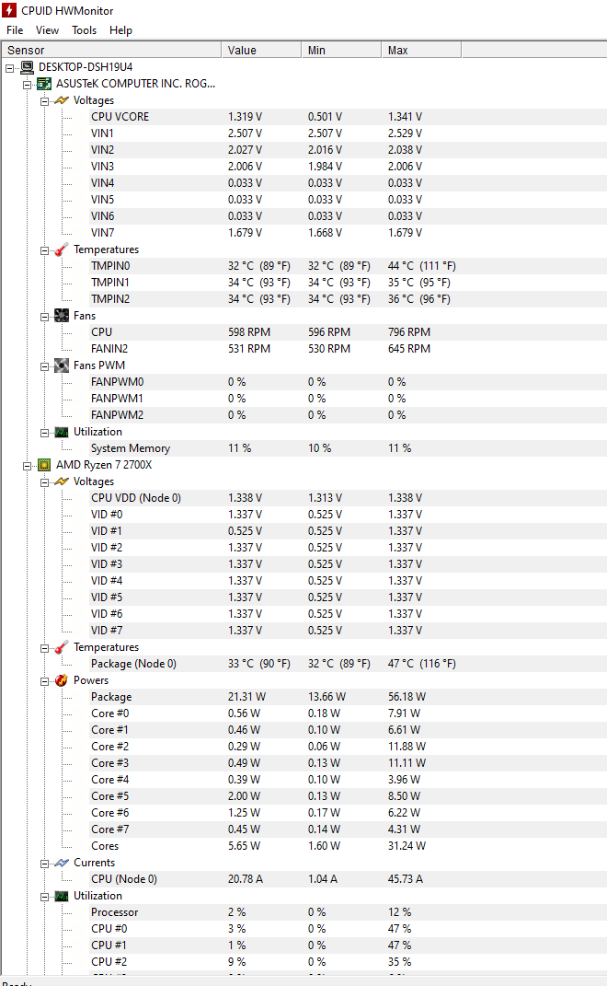Click the Ryzen Utilization chart icon
This screenshot has height=986, width=607.
point(62,896)
